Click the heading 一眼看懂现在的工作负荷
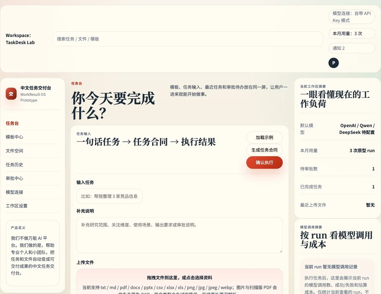 click(335, 99)
